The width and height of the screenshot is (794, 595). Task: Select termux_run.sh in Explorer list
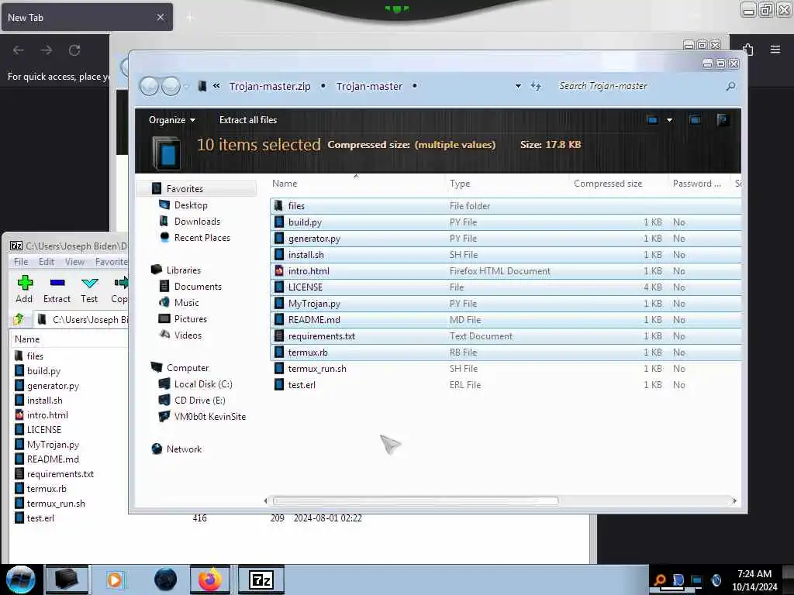[505, 368]
